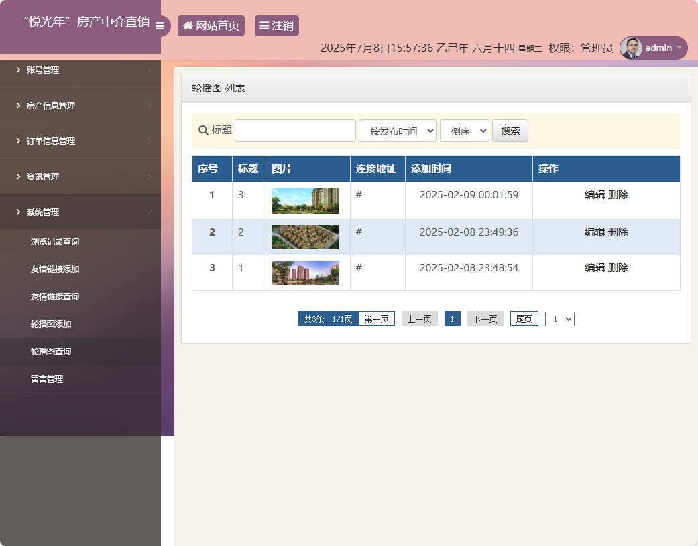Open the admin account dropdown arrow
Image resolution: width=698 pixels, height=546 pixels.
tap(681, 48)
